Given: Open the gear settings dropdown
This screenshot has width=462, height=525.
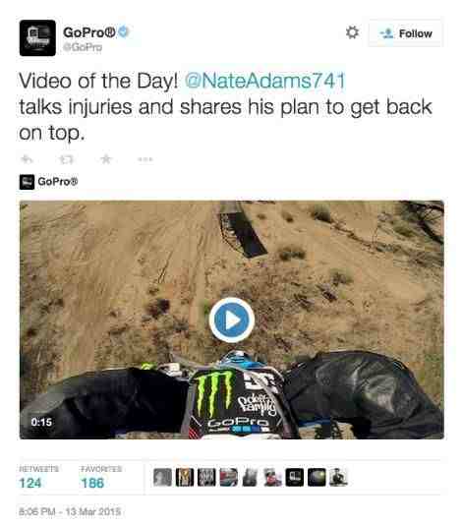Looking at the screenshot, I should pos(352,32).
